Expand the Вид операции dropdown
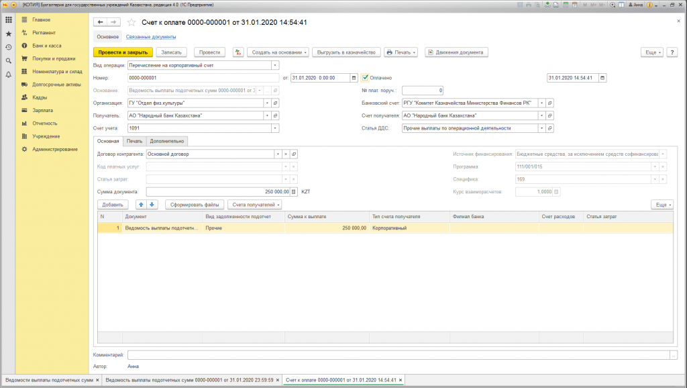 275,65
